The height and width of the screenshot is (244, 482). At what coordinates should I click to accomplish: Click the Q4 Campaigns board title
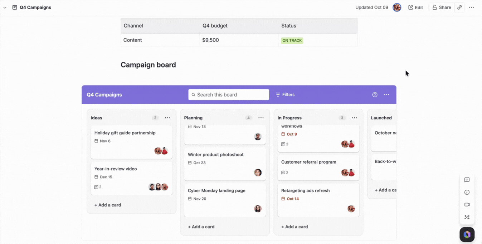pos(104,95)
